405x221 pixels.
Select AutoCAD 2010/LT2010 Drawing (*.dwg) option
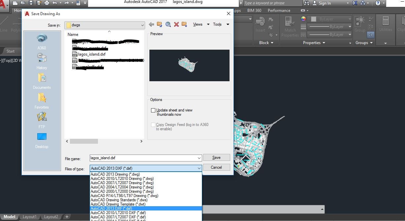(146, 179)
